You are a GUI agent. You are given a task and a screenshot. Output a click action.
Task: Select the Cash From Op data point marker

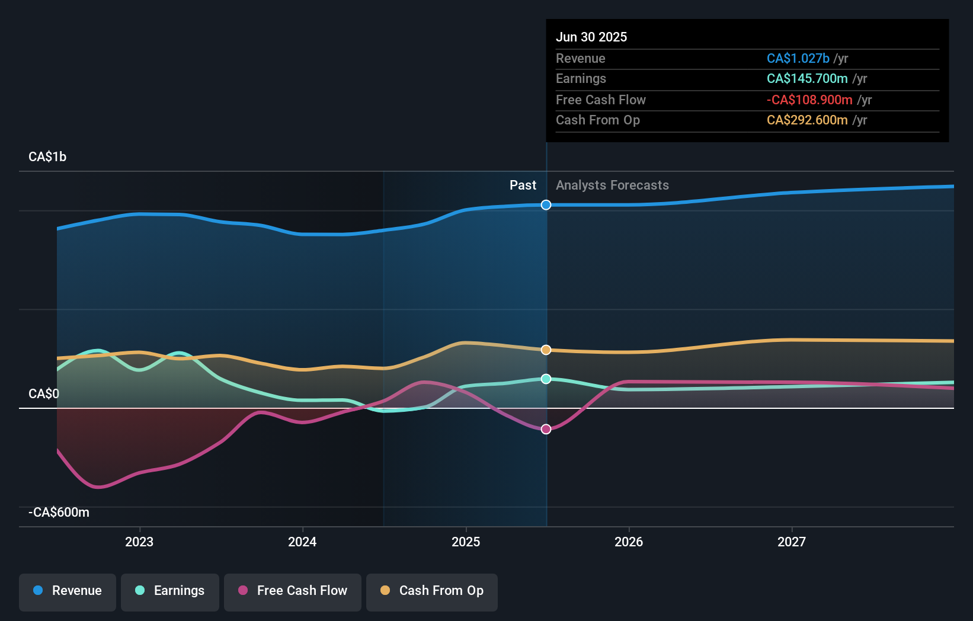click(546, 350)
